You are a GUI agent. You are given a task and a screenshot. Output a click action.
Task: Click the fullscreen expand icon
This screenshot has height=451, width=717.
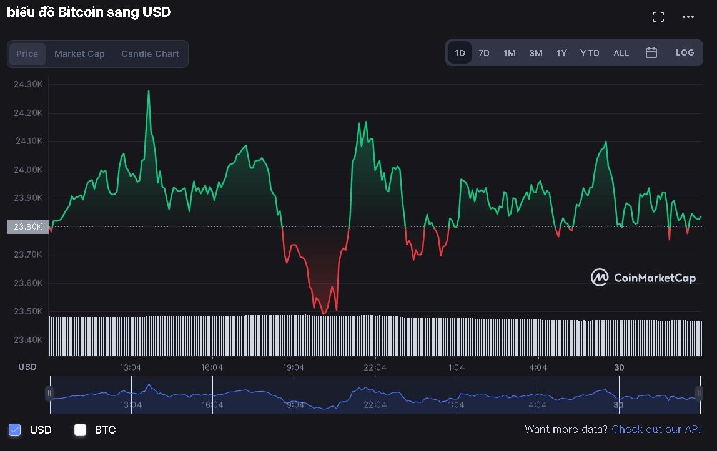pyautogui.click(x=658, y=17)
